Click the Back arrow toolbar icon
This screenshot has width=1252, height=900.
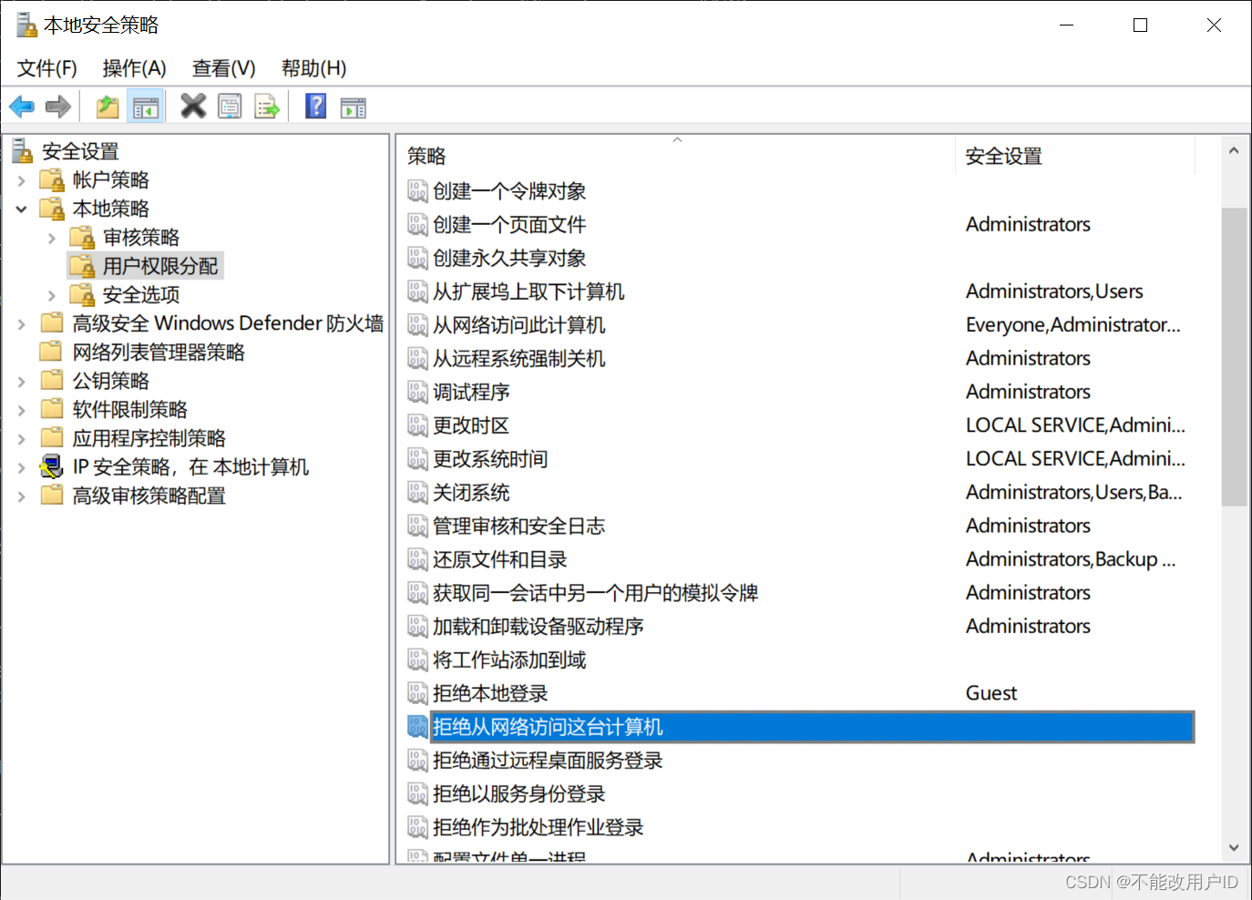click(22, 107)
